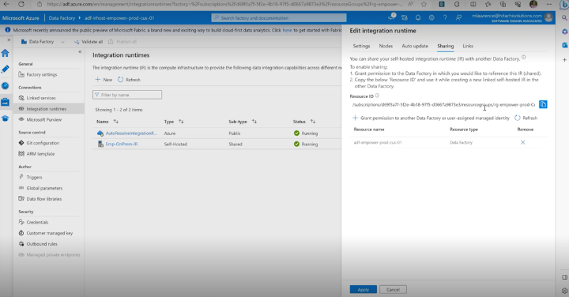
Task: Click Validate all
Action: click(89, 42)
